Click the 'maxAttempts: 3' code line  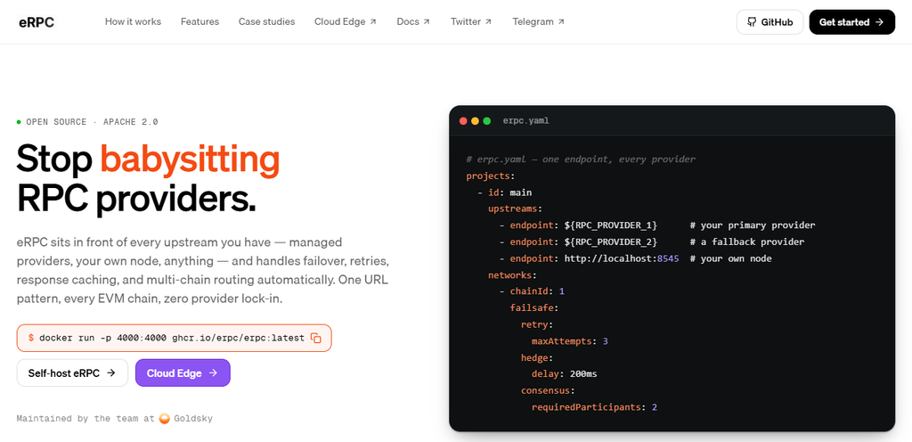570,340
